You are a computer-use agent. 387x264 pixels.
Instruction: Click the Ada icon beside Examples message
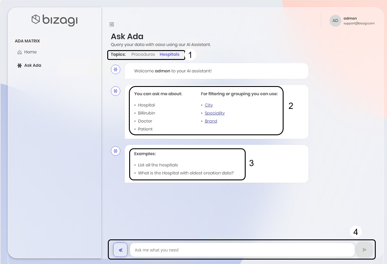click(x=116, y=151)
